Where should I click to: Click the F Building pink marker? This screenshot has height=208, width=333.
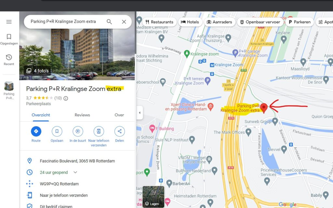click(x=152, y=128)
